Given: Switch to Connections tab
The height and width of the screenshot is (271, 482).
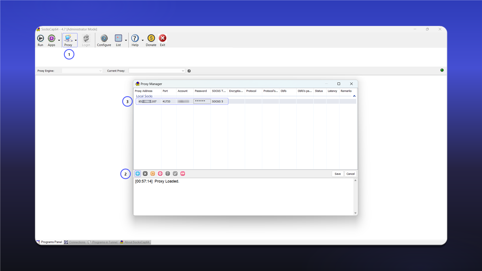Looking at the screenshot, I should 75,242.
